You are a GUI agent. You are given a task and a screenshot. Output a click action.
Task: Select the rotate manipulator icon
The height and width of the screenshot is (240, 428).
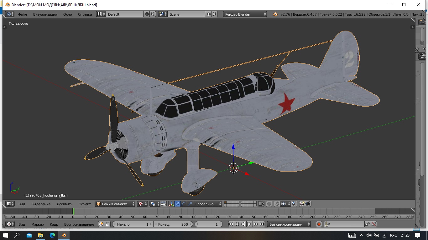pyautogui.click(x=184, y=204)
